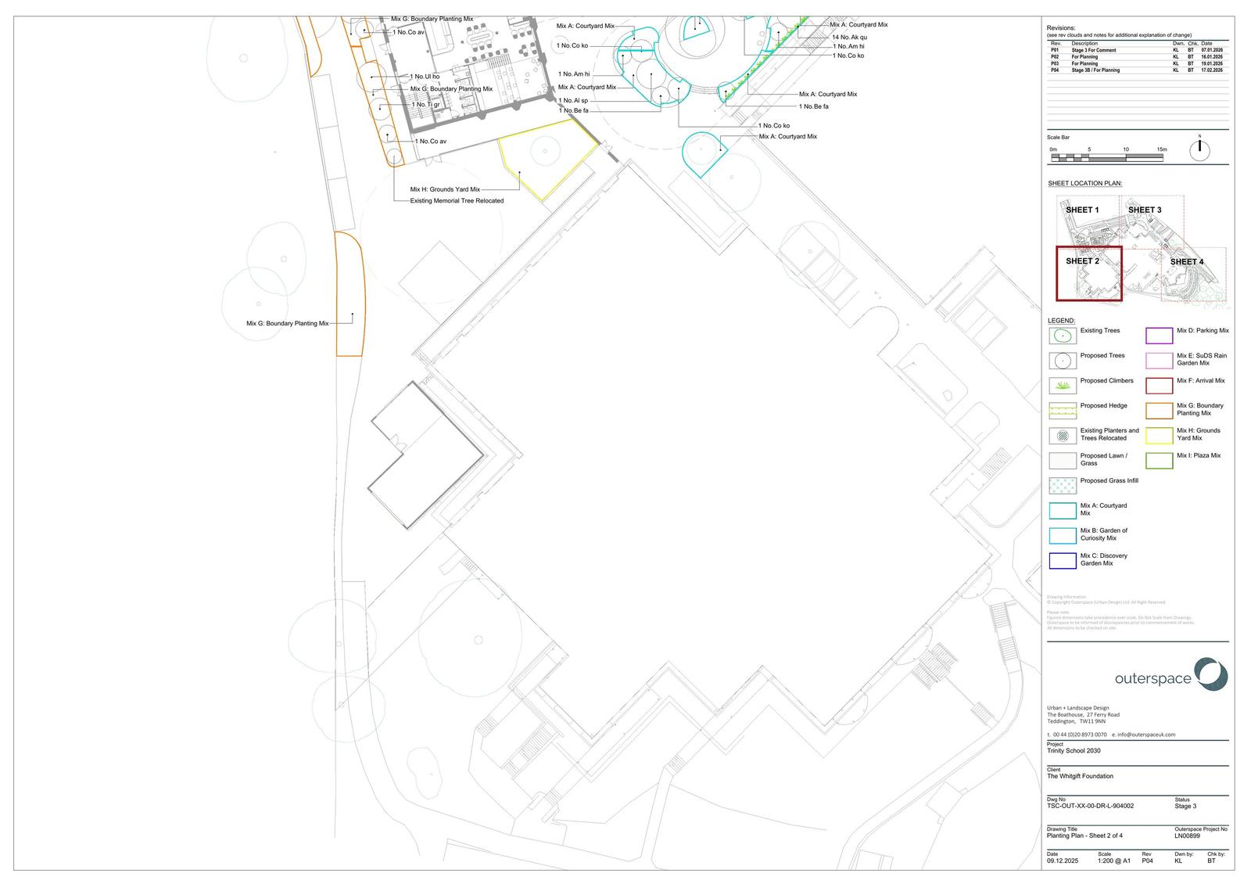Click the Proposed Trees legend symbol
Image resolution: width=1251 pixels, height=884 pixels.
point(1062,361)
